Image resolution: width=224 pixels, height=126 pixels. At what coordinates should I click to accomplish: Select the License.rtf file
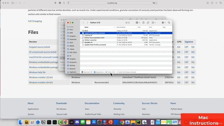click(126, 35)
